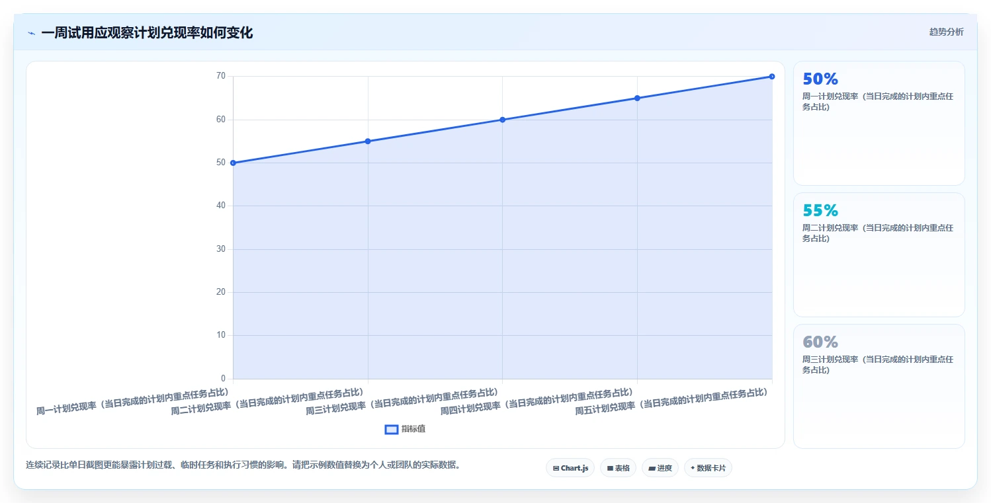The width and height of the screenshot is (991, 503).
Task: Click the data point at value 50
Action: (233, 163)
